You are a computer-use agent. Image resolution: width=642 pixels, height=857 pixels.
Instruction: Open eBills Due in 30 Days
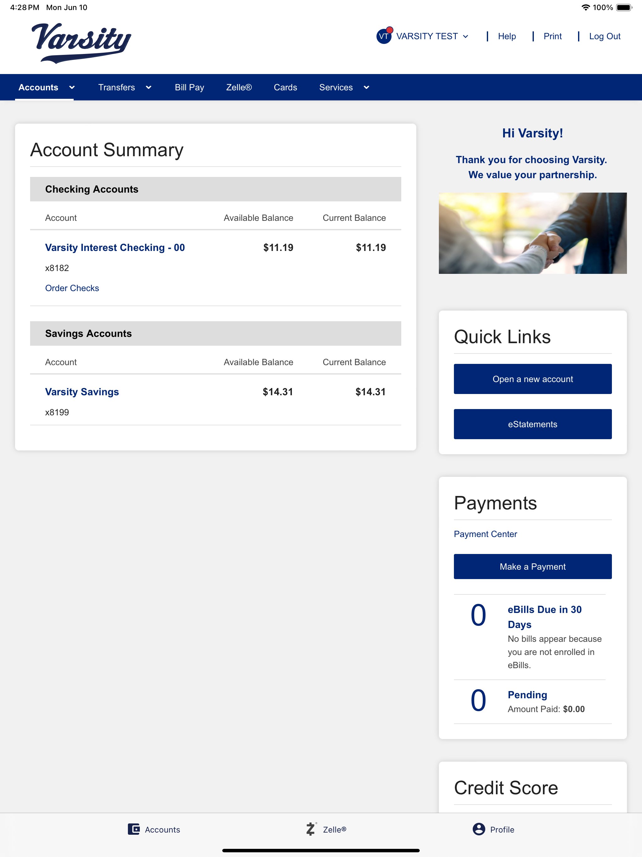(x=545, y=617)
